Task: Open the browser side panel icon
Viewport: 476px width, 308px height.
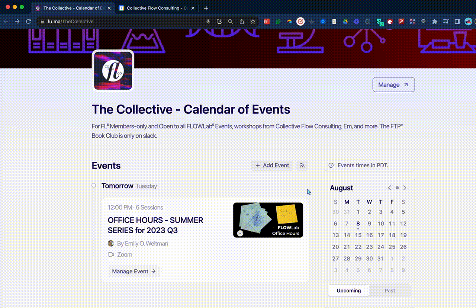Action: pos(457,22)
